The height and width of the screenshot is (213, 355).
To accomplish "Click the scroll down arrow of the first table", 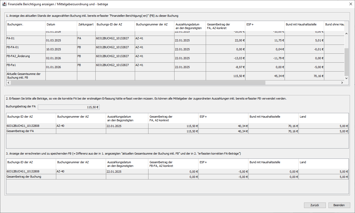I will point(346,78).
